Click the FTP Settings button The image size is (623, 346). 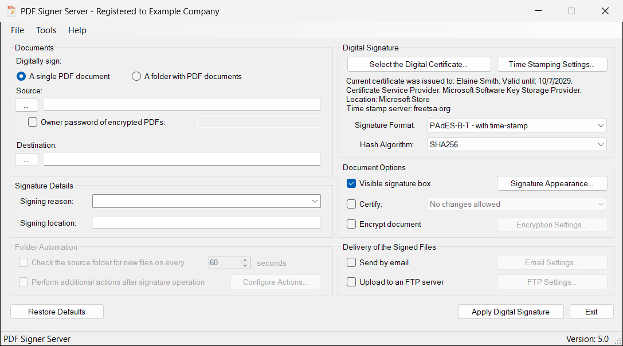(552, 282)
